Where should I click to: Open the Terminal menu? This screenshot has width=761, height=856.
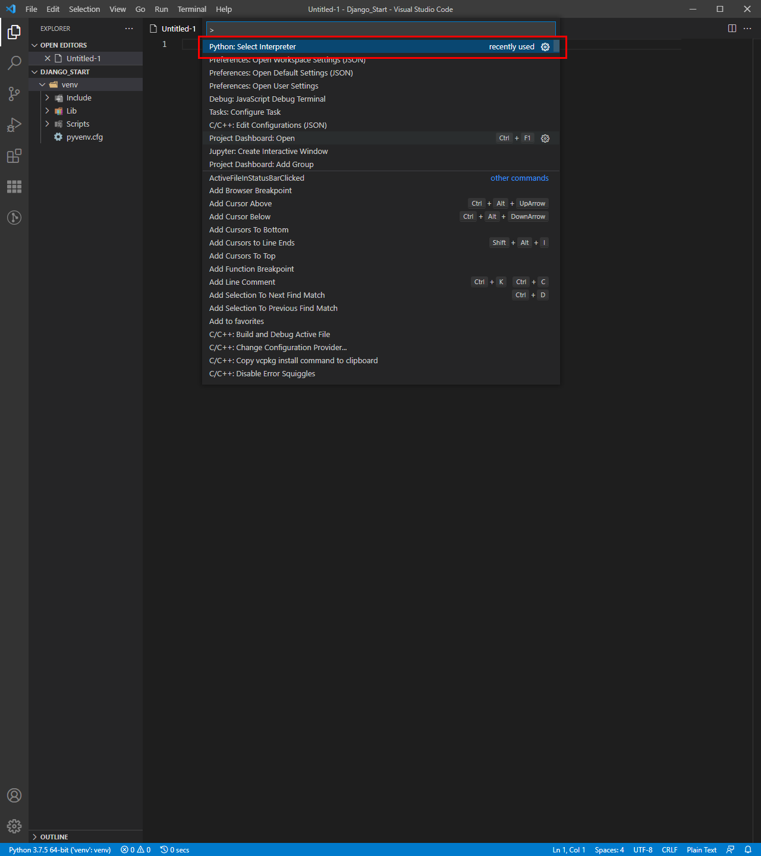[192, 9]
